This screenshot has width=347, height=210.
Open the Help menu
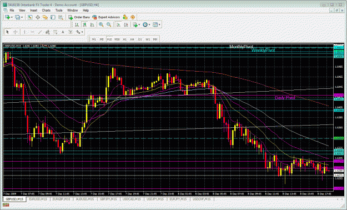[x=86, y=10]
